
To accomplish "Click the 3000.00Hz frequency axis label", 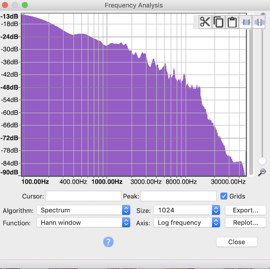I will (146, 182).
